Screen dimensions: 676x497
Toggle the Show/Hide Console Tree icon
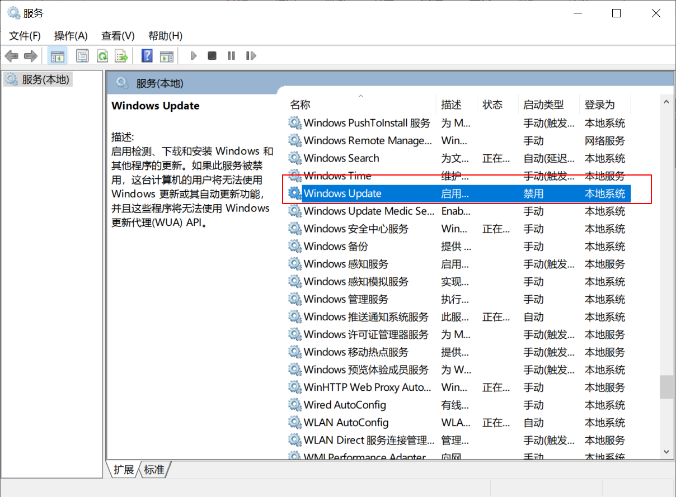[57, 56]
